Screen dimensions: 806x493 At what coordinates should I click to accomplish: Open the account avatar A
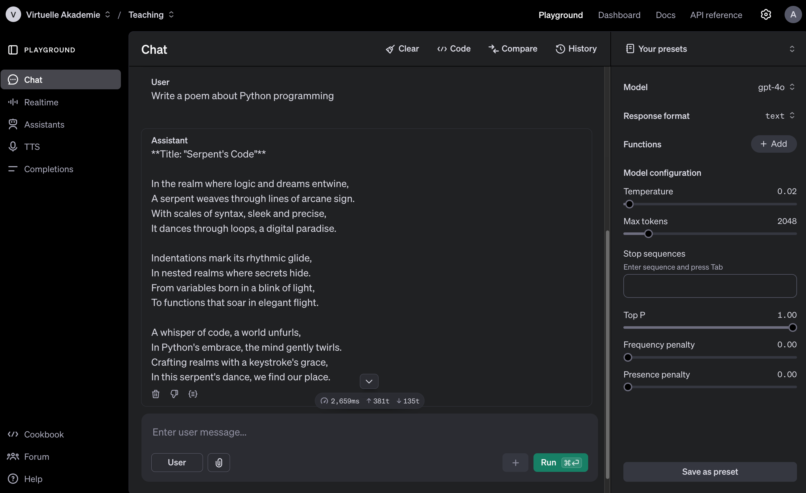pyautogui.click(x=793, y=15)
